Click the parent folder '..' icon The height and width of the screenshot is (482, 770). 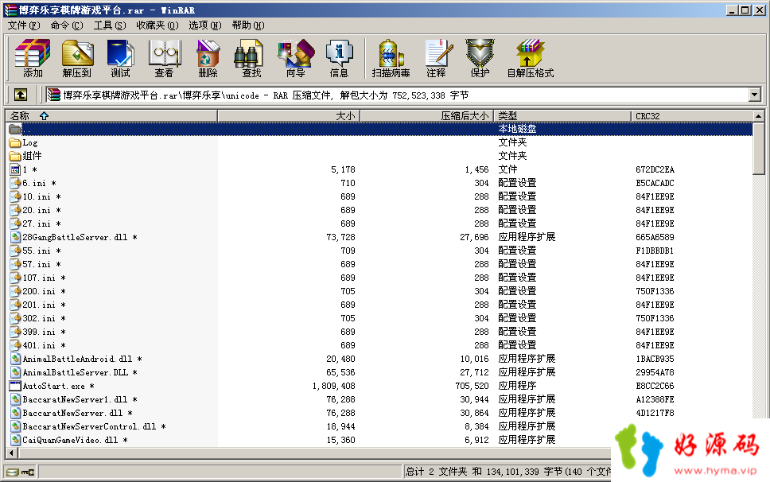coord(15,129)
